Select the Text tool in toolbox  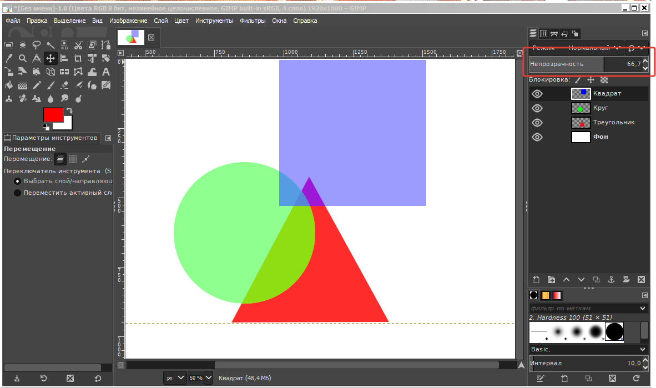click(105, 72)
